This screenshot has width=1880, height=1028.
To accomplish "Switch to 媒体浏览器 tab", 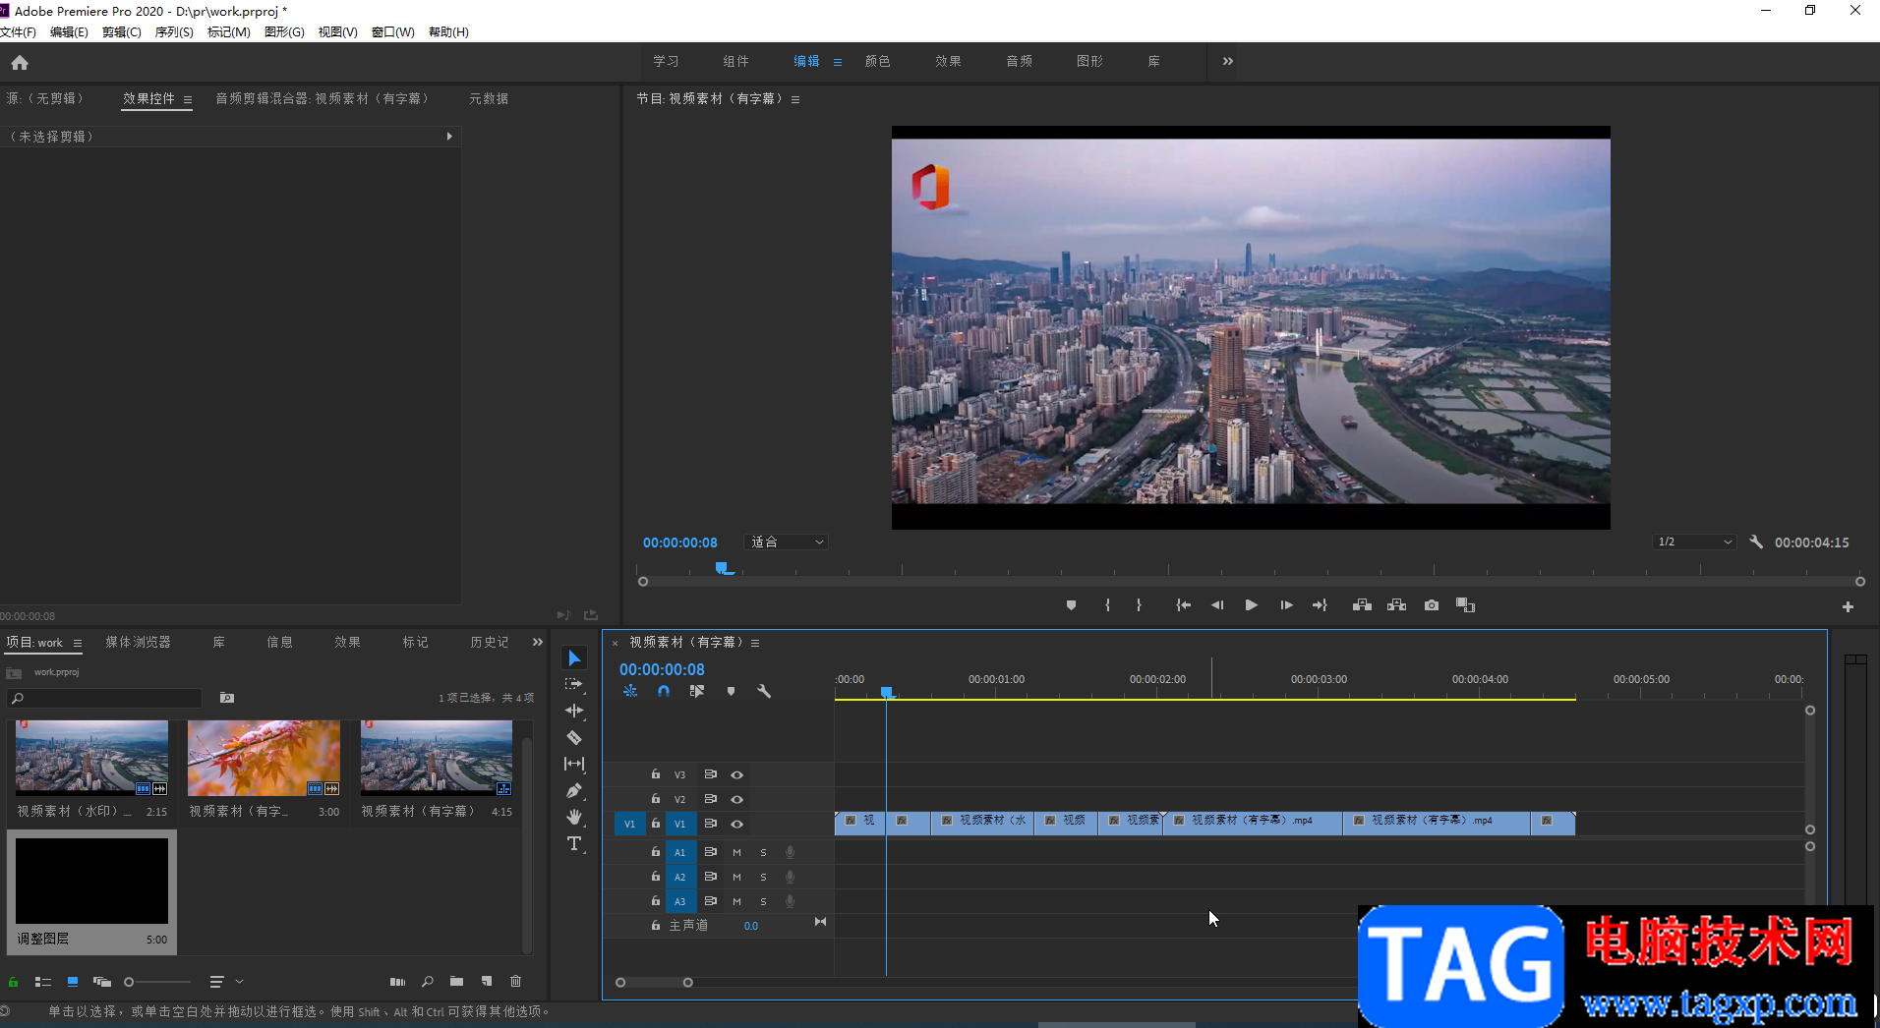I will point(138,642).
